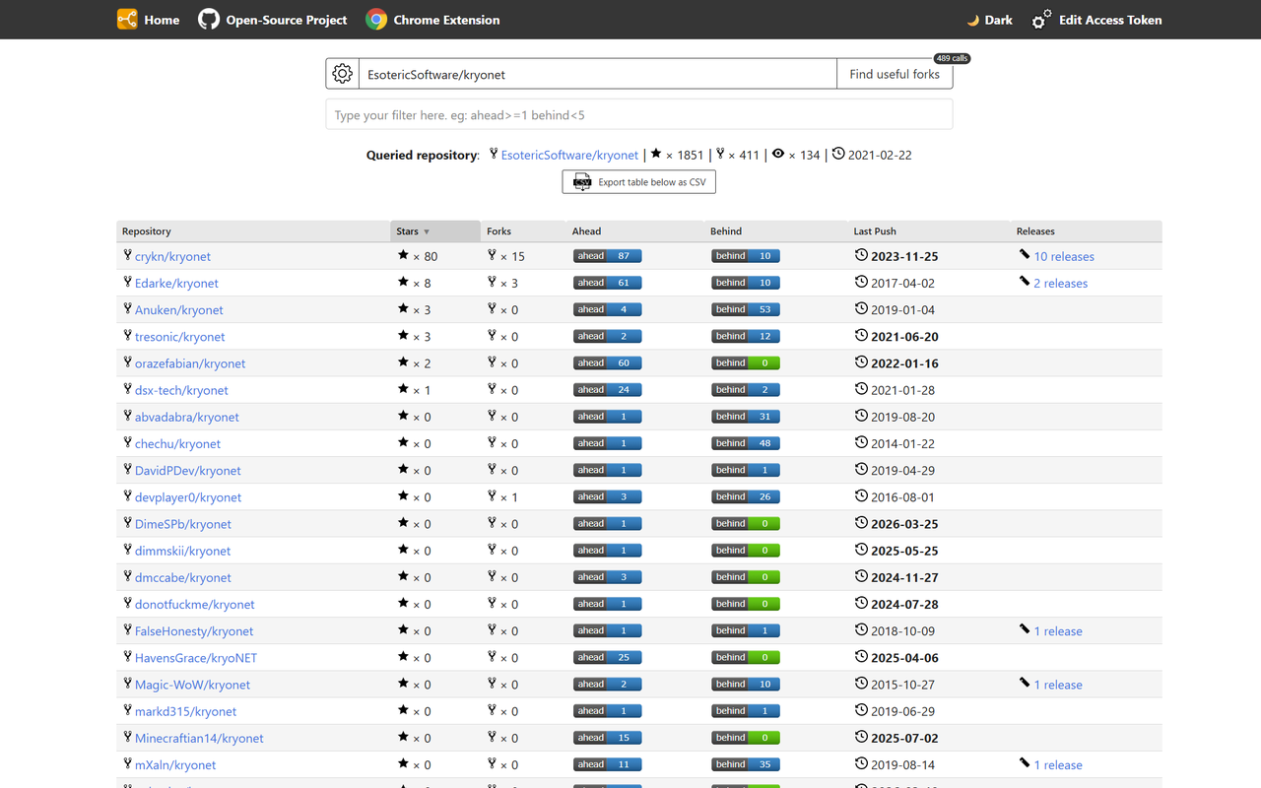This screenshot has height=788, width=1261.
Task: Open settings via the gear icon in search bar
Action: coord(343,74)
